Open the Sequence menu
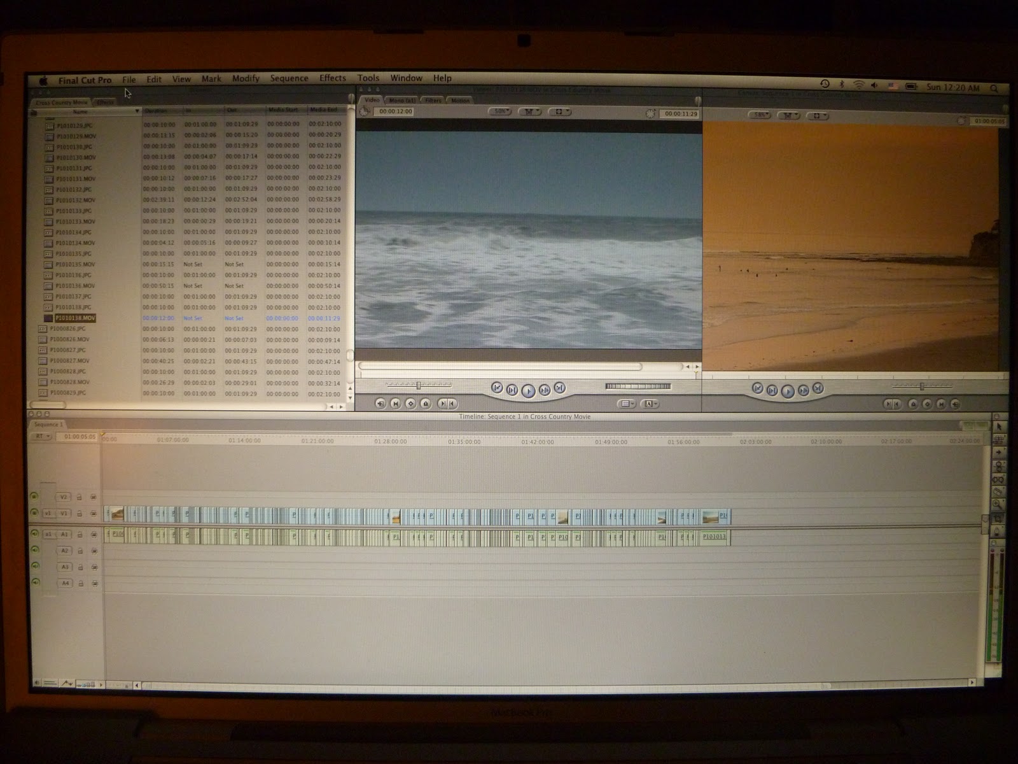 289,78
